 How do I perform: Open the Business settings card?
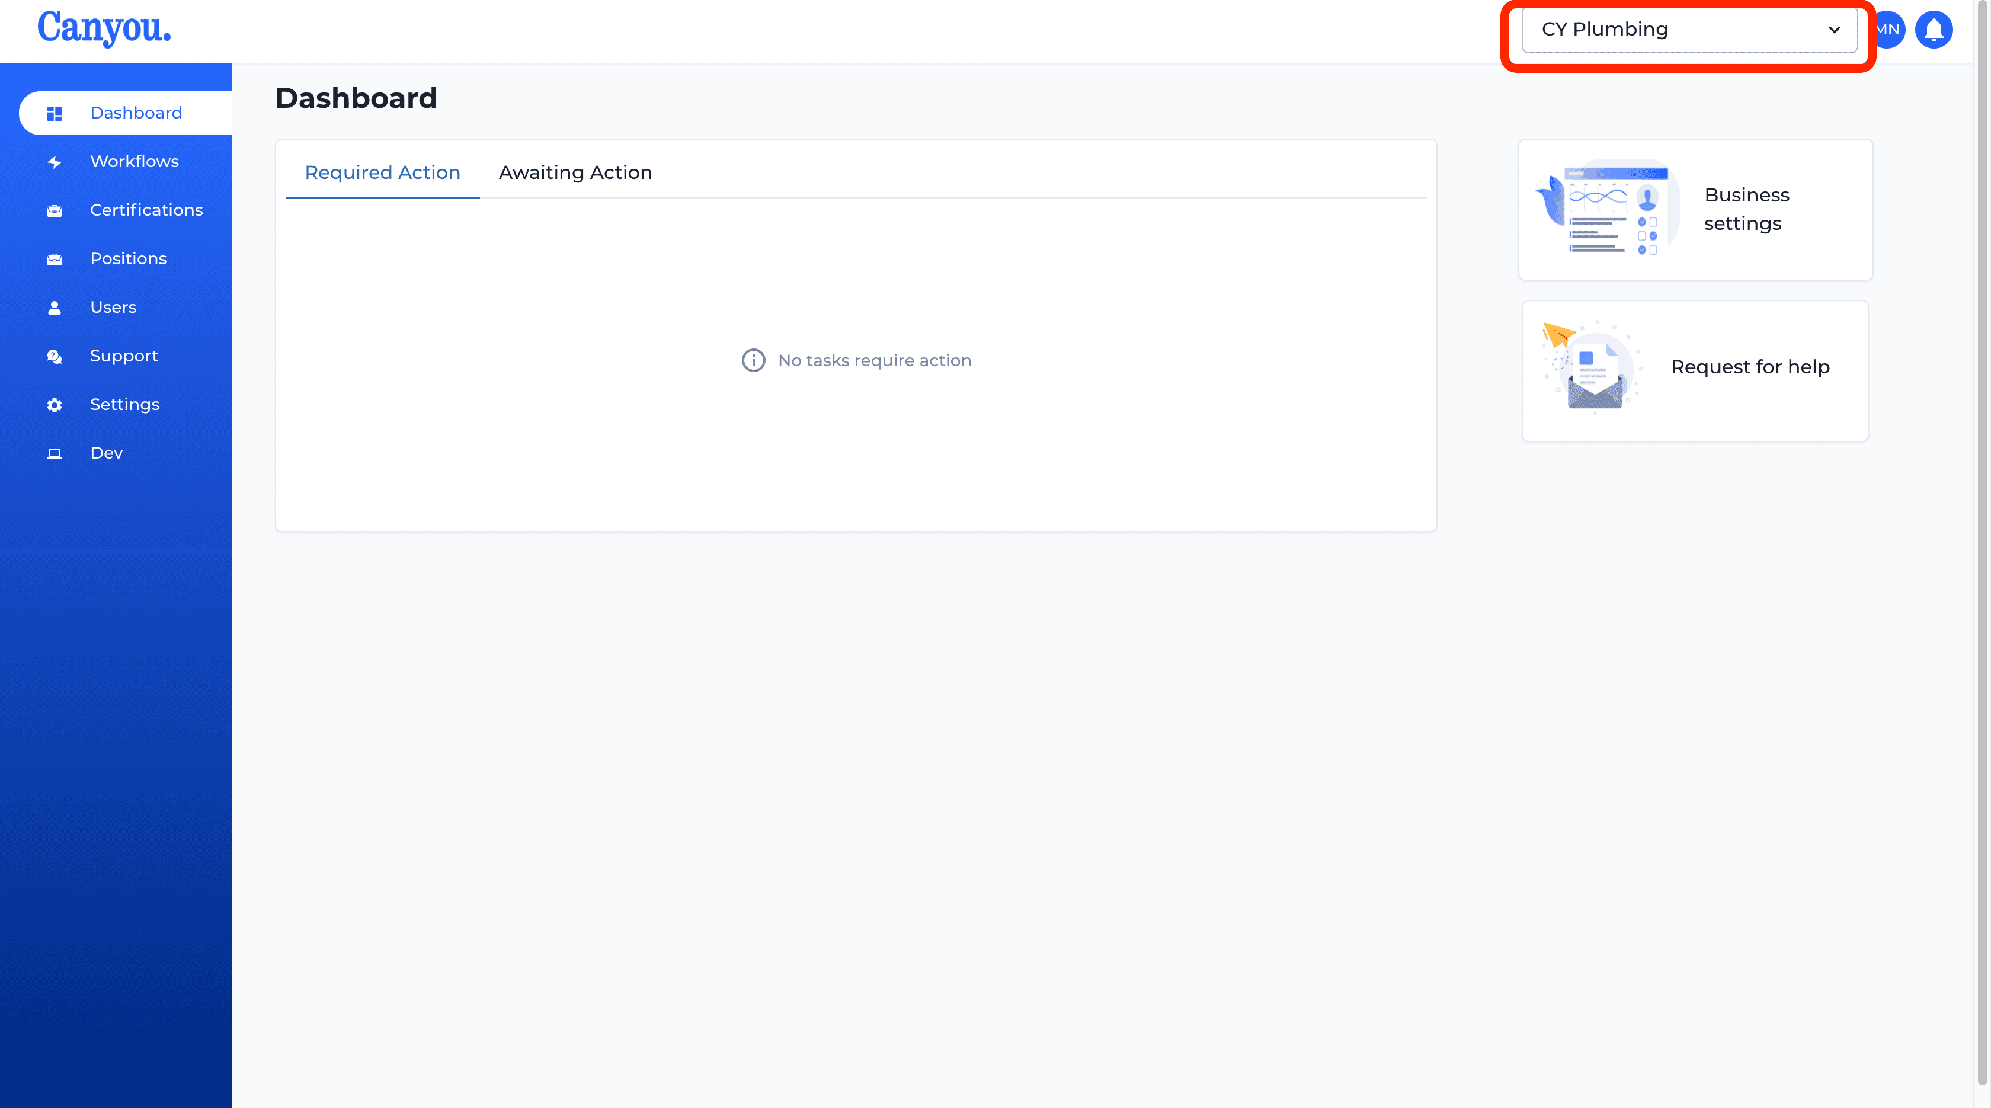click(1696, 209)
